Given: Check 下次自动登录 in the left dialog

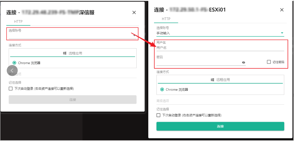Looking at the screenshot, I should click(x=11, y=89).
